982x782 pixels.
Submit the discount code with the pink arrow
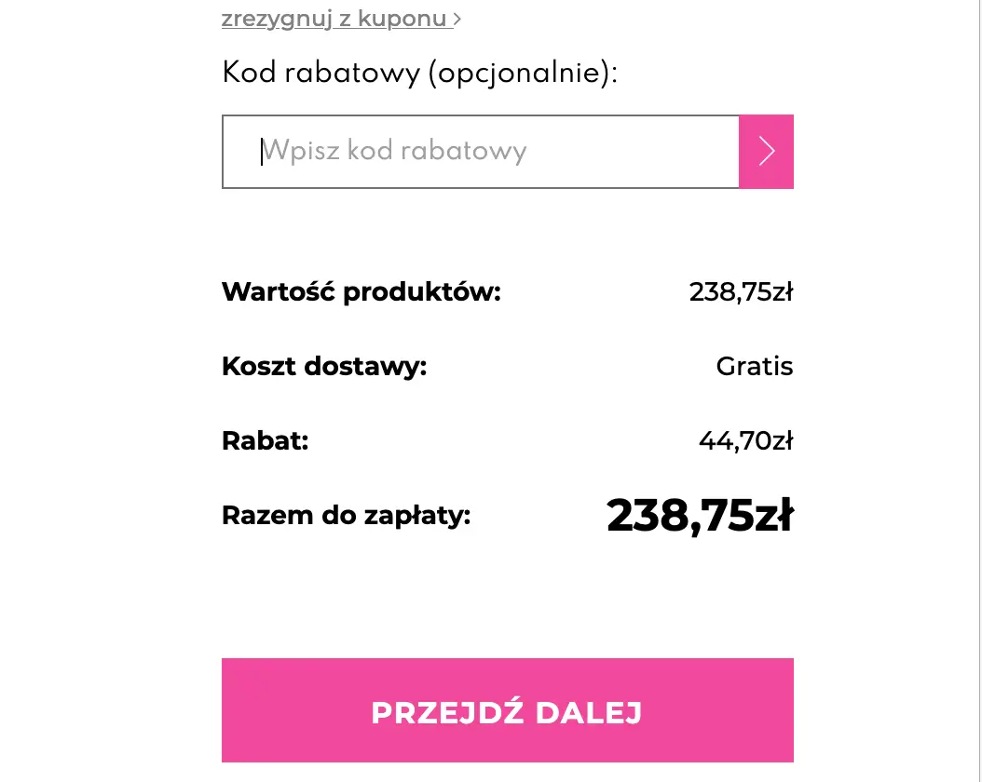click(x=766, y=152)
